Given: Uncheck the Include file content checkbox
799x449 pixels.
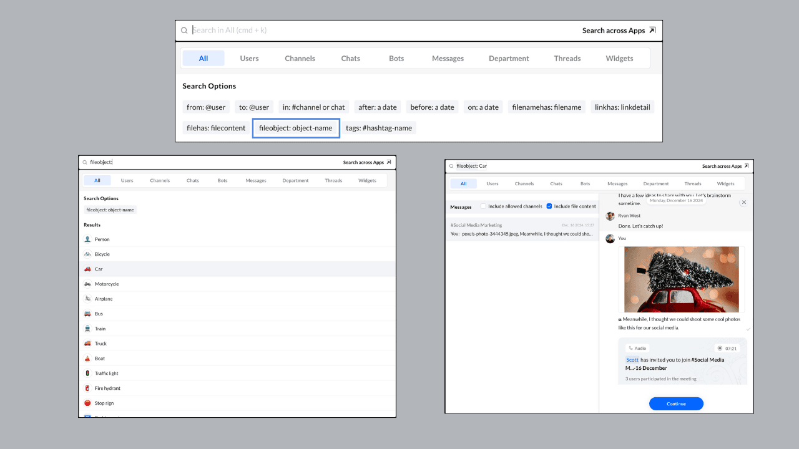Looking at the screenshot, I should pos(549,206).
